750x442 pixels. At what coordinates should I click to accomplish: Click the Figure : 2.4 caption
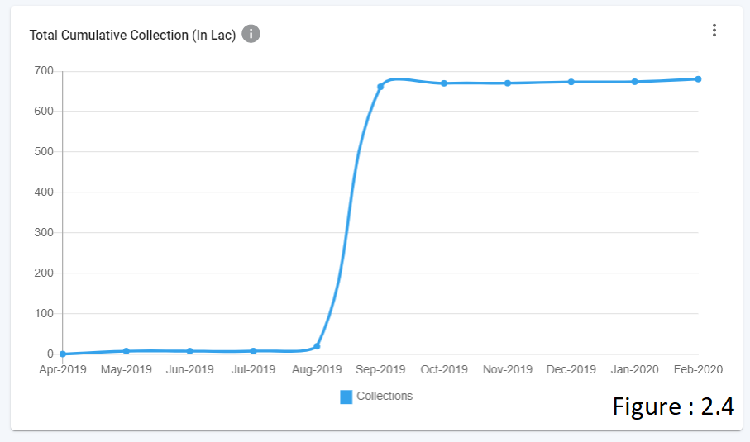tap(673, 406)
